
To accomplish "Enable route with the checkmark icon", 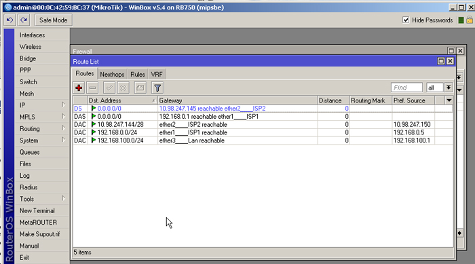I will tap(109, 88).
